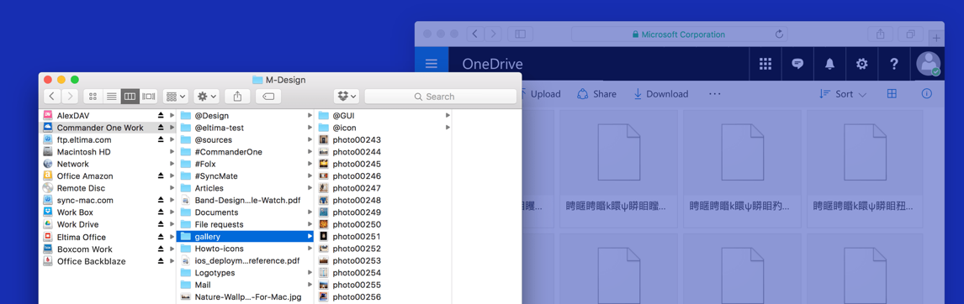Open OneDrive chat feedback icon
Image resolution: width=964 pixels, height=304 pixels.
pos(798,63)
